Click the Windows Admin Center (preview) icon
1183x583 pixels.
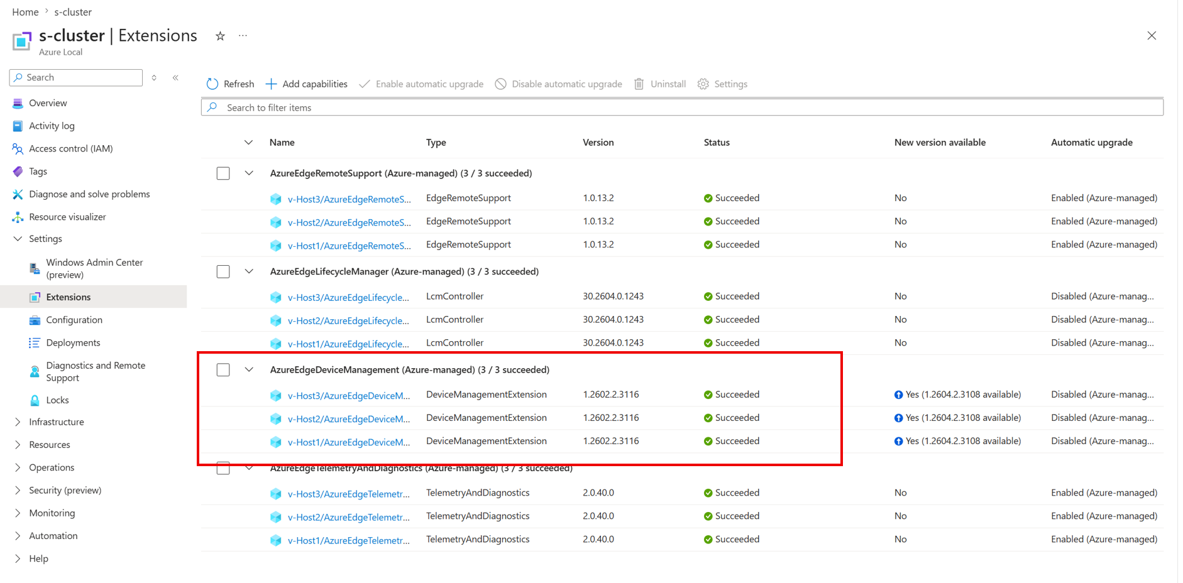[x=35, y=268]
